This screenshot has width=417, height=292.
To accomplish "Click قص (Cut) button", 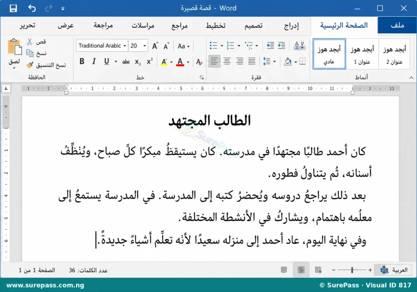I will [x=36, y=42].
